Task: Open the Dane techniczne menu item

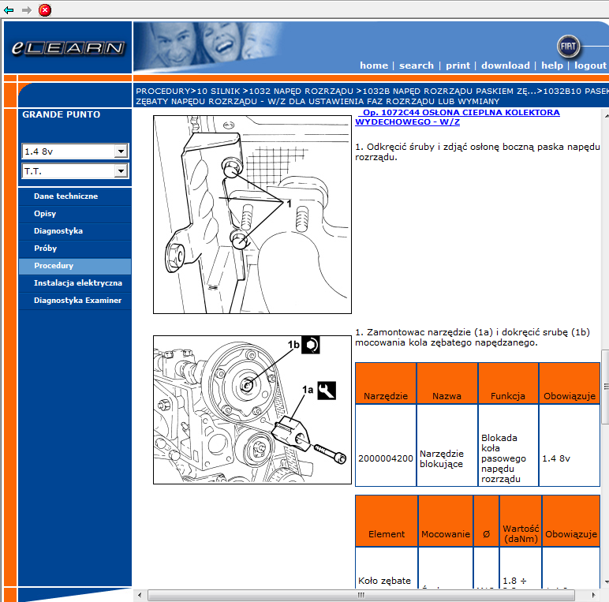Action: (x=65, y=196)
